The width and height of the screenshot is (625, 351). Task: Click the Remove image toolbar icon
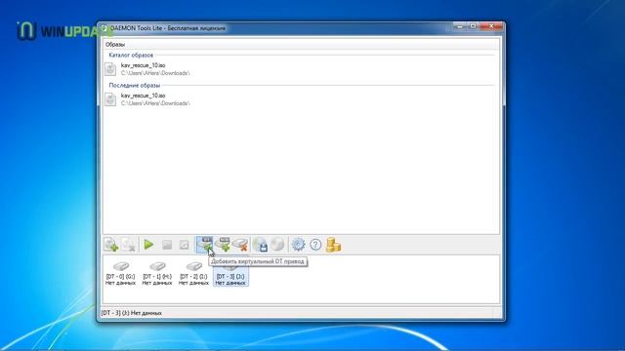[128, 245]
